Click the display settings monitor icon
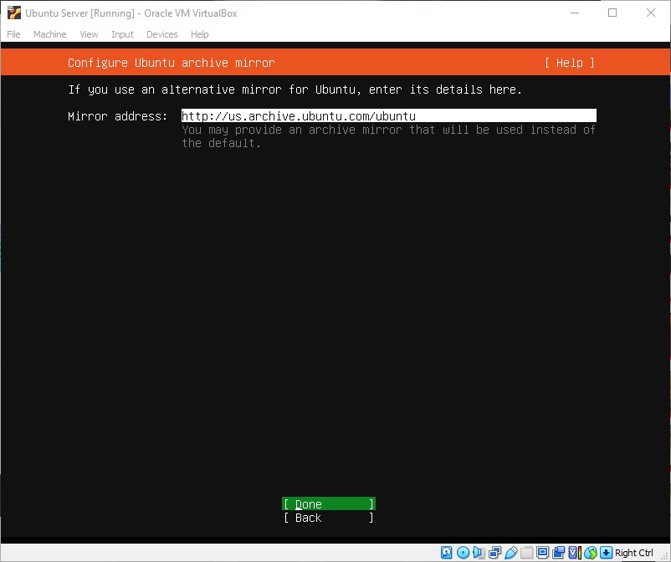671x562 pixels. 543,553
